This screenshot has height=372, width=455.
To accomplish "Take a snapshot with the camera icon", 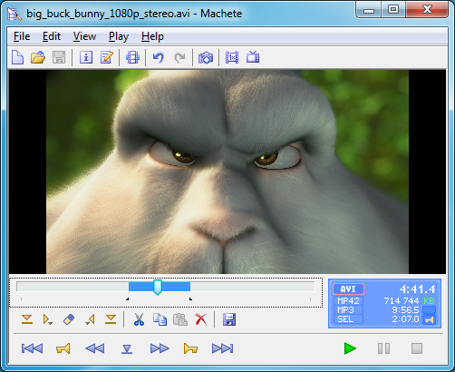I will (206, 57).
